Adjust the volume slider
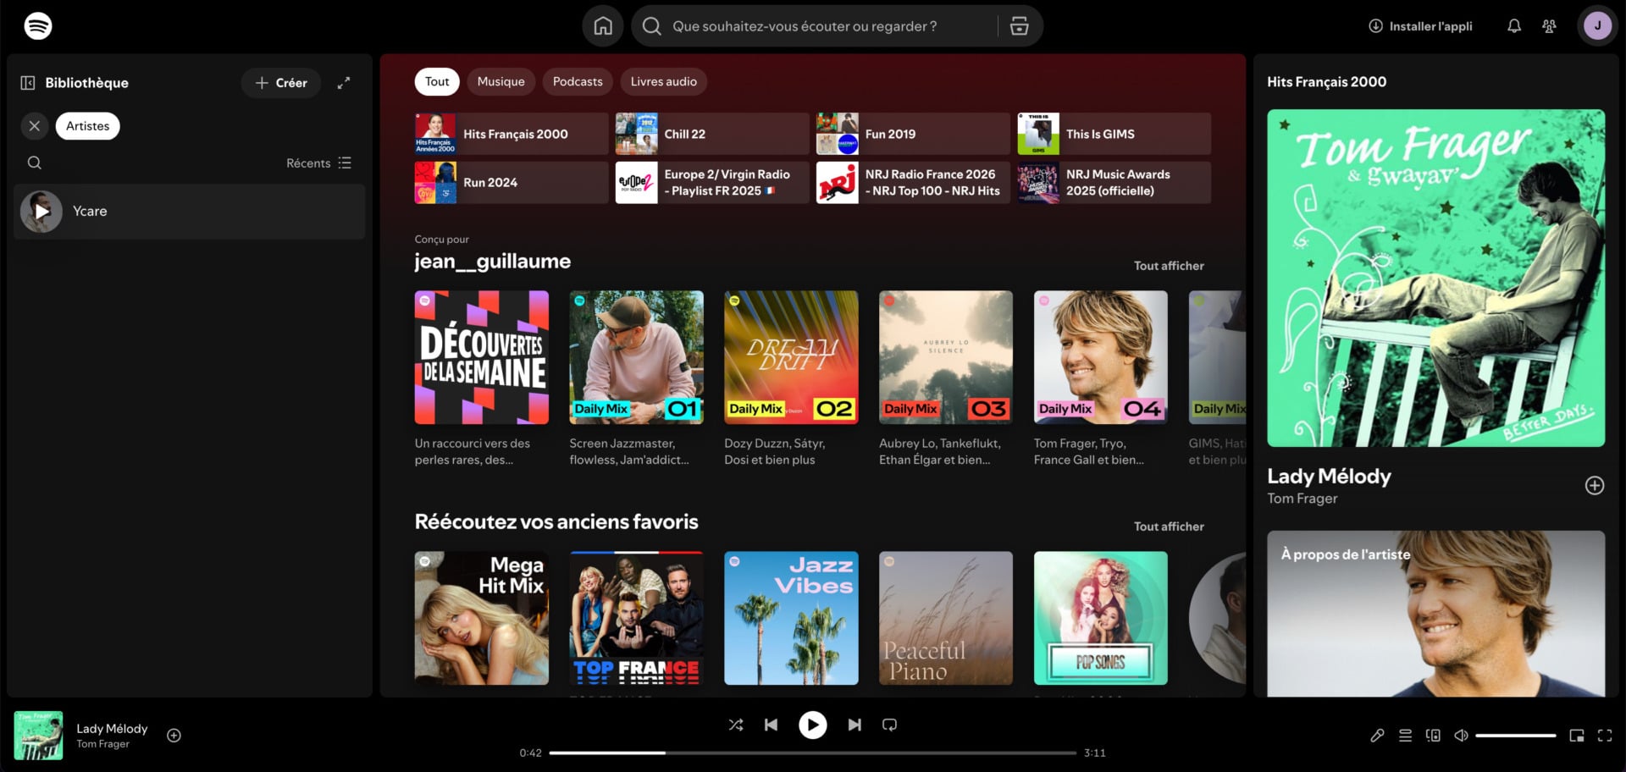 coord(1516,736)
